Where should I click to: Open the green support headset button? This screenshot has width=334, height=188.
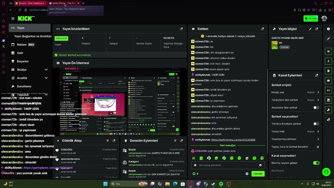pos(326,172)
